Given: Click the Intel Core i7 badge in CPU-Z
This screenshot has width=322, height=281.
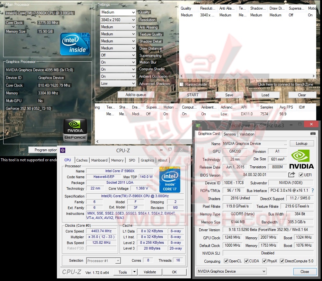Looking at the screenshot, I should (170, 180).
